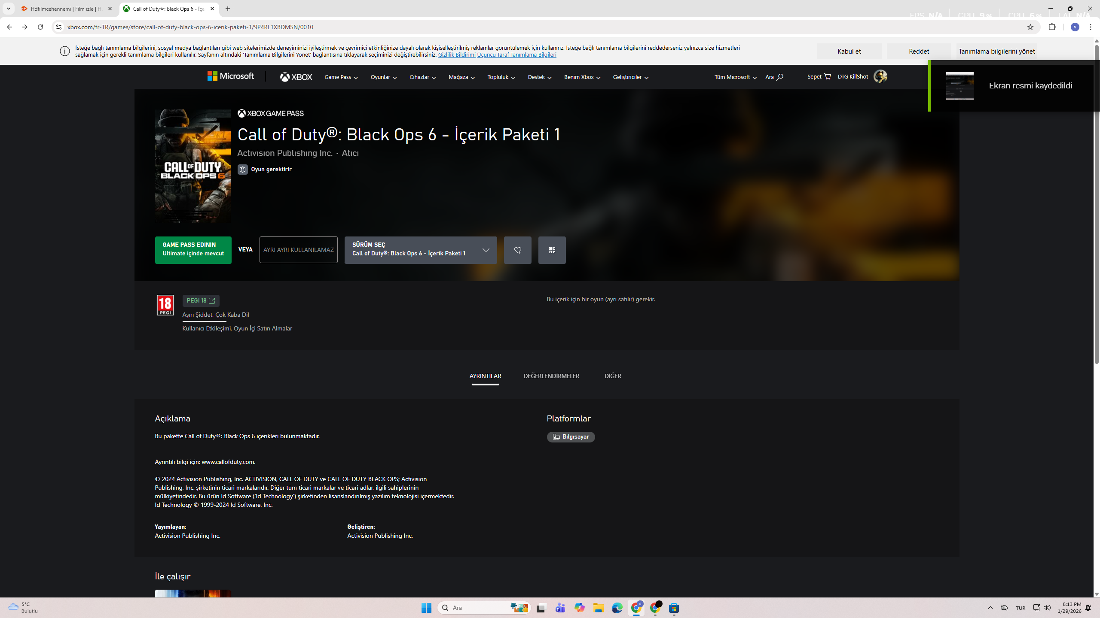Screen dimensions: 1100x618
Task: Close the Call of Duty Black Ops 6 tab
Action: pos(212,9)
